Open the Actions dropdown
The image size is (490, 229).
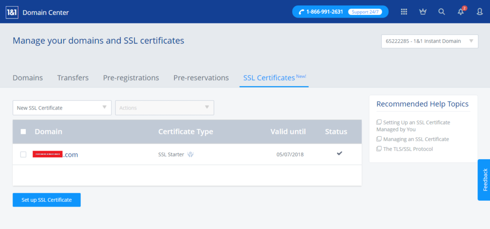click(165, 108)
